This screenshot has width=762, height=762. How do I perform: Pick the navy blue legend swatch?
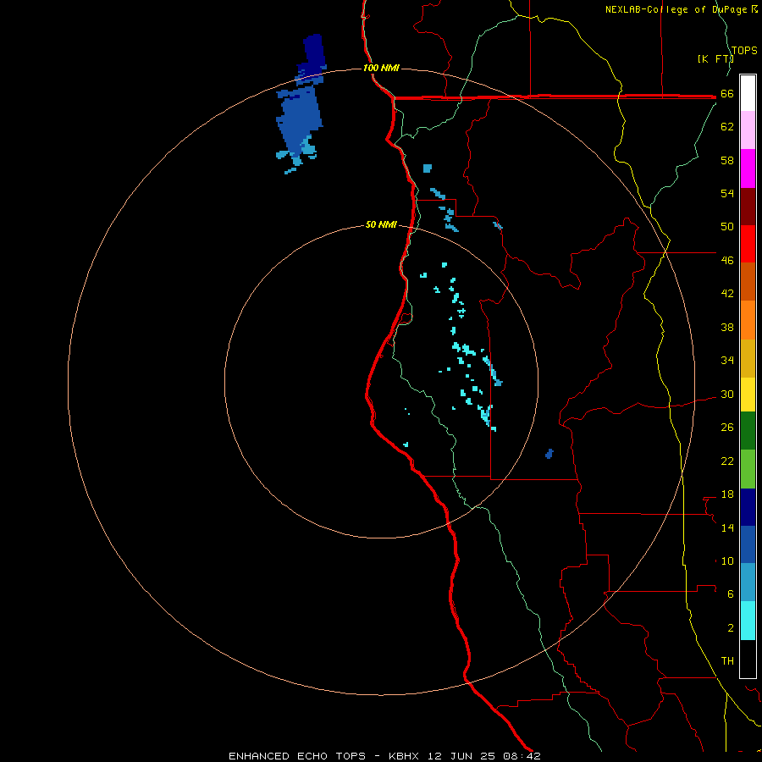[x=748, y=507]
